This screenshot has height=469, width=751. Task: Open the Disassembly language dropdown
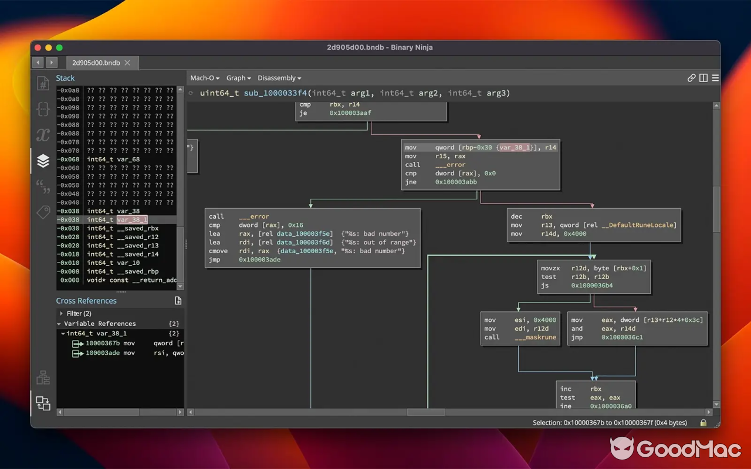tap(279, 77)
